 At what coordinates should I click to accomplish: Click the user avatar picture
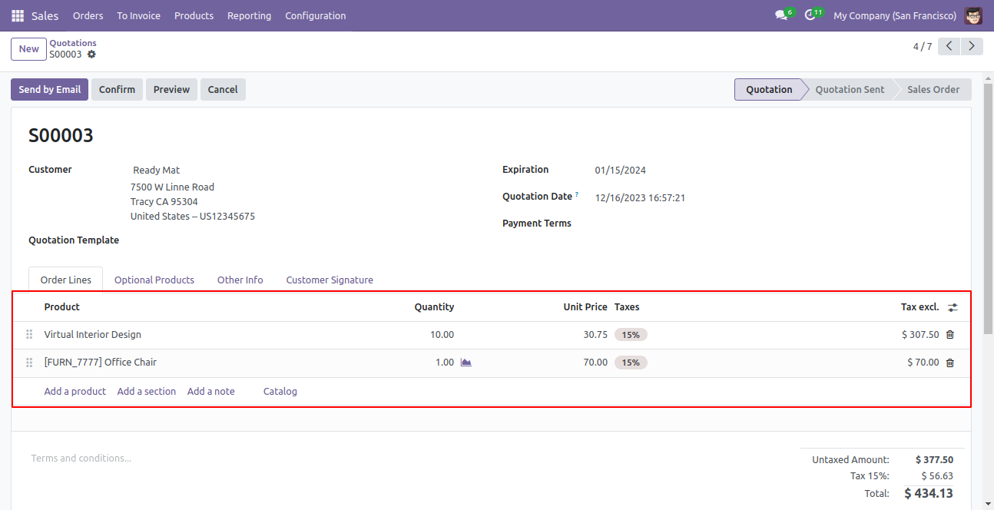click(x=973, y=15)
